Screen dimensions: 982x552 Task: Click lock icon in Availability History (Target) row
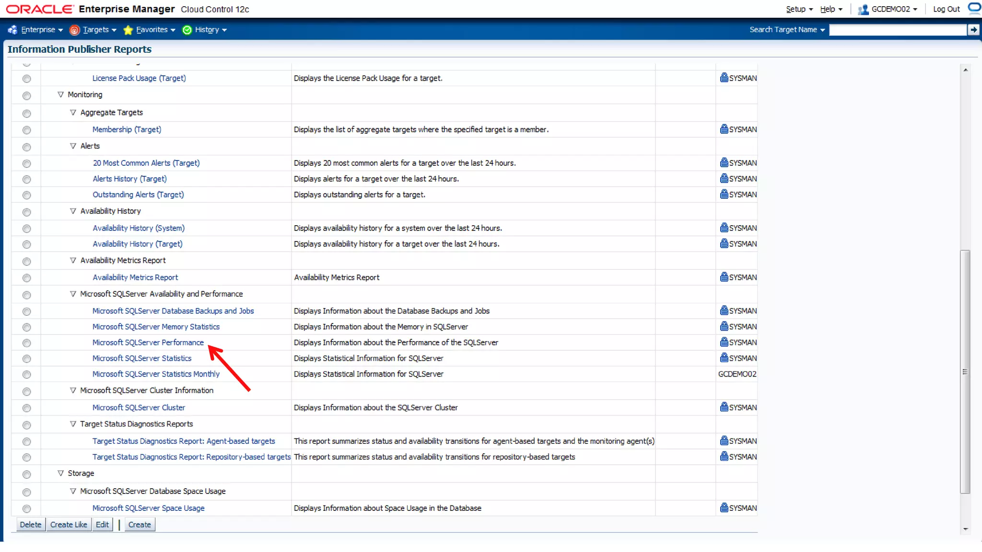tap(724, 243)
